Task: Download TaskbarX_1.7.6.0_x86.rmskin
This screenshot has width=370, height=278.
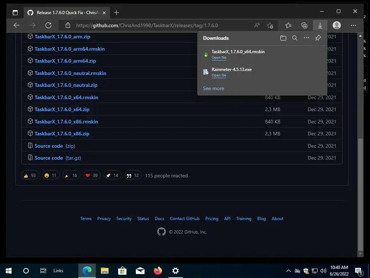Action: 66,122
